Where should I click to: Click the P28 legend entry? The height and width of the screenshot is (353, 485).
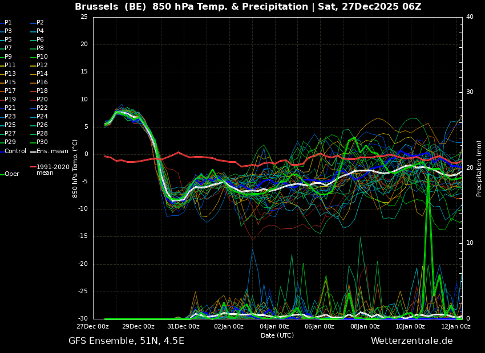39,134
